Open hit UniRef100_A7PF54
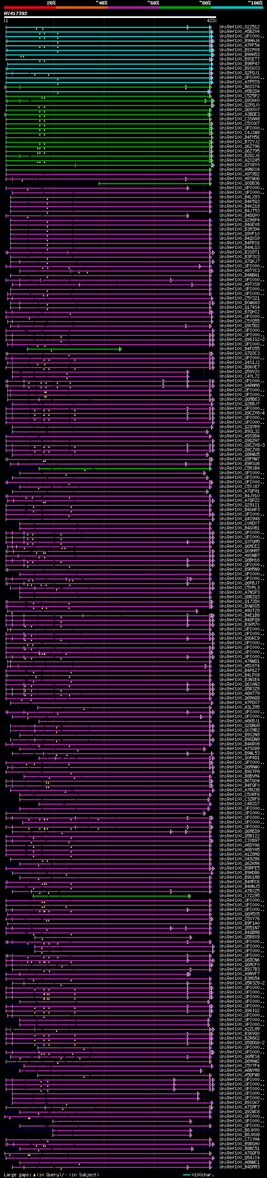This screenshot has width=267, height=1178. 239,45
